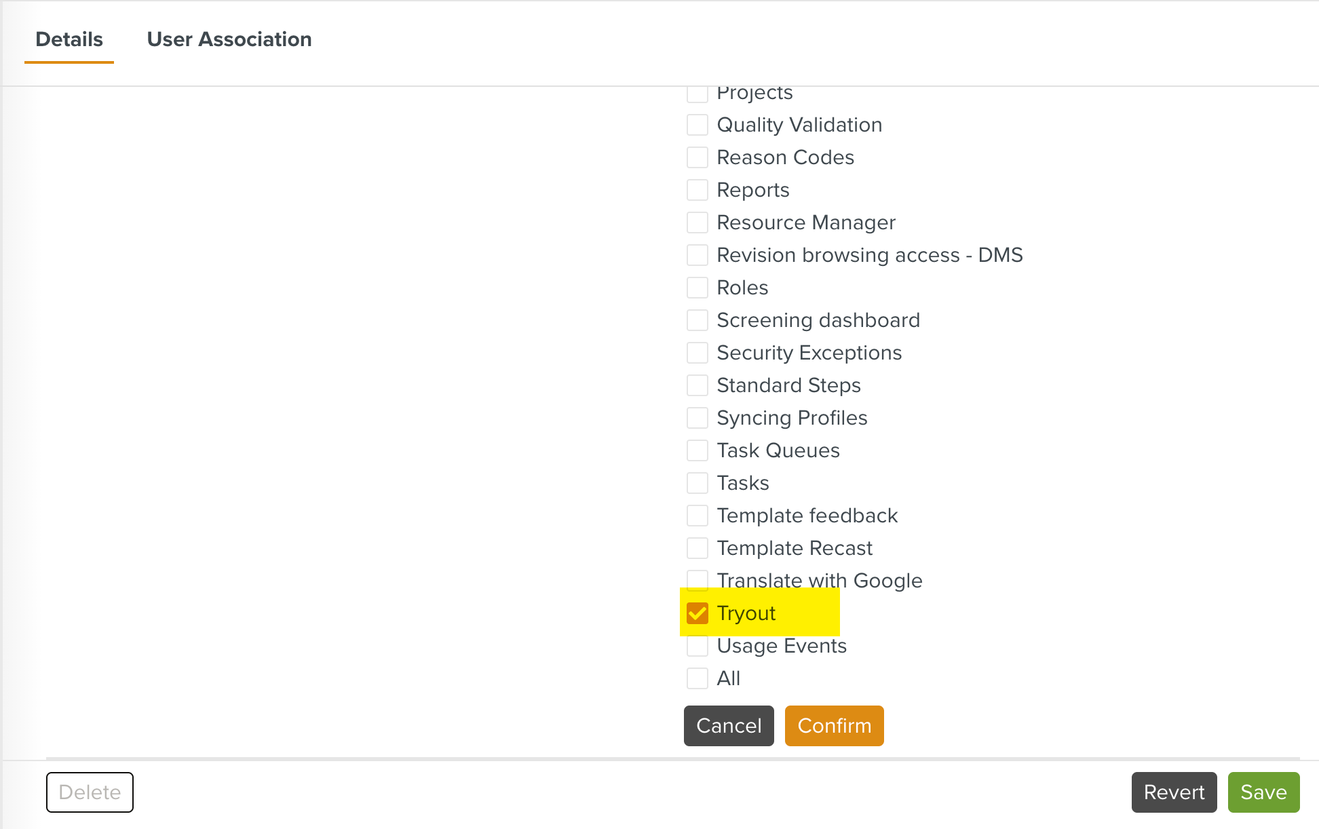The height and width of the screenshot is (829, 1319).
Task: Check the Template feedback checkbox
Action: click(697, 516)
